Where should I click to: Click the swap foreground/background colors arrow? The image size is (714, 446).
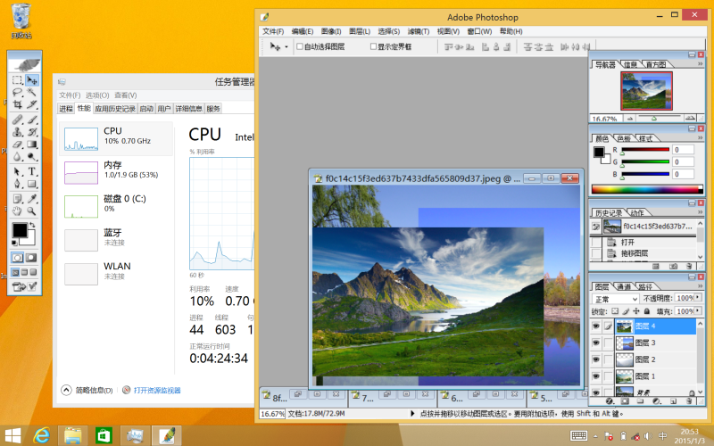coord(32,225)
